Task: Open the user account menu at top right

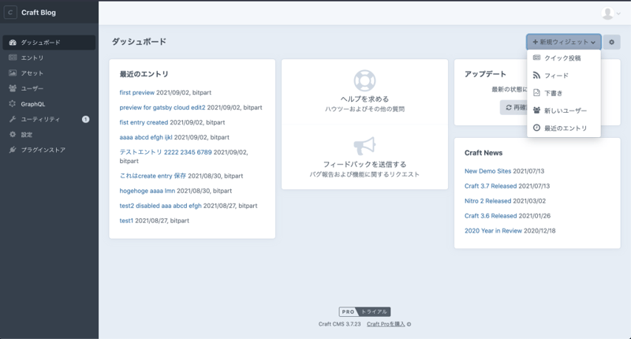Action: (x=610, y=13)
